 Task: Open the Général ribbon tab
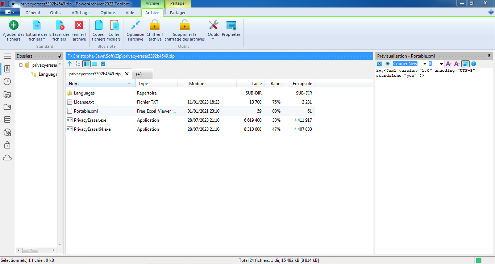tap(33, 13)
